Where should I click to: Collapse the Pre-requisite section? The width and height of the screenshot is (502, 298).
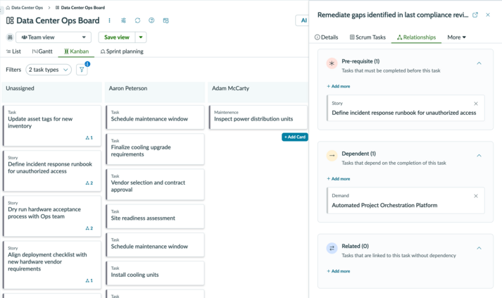pyautogui.click(x=479, y=63)
